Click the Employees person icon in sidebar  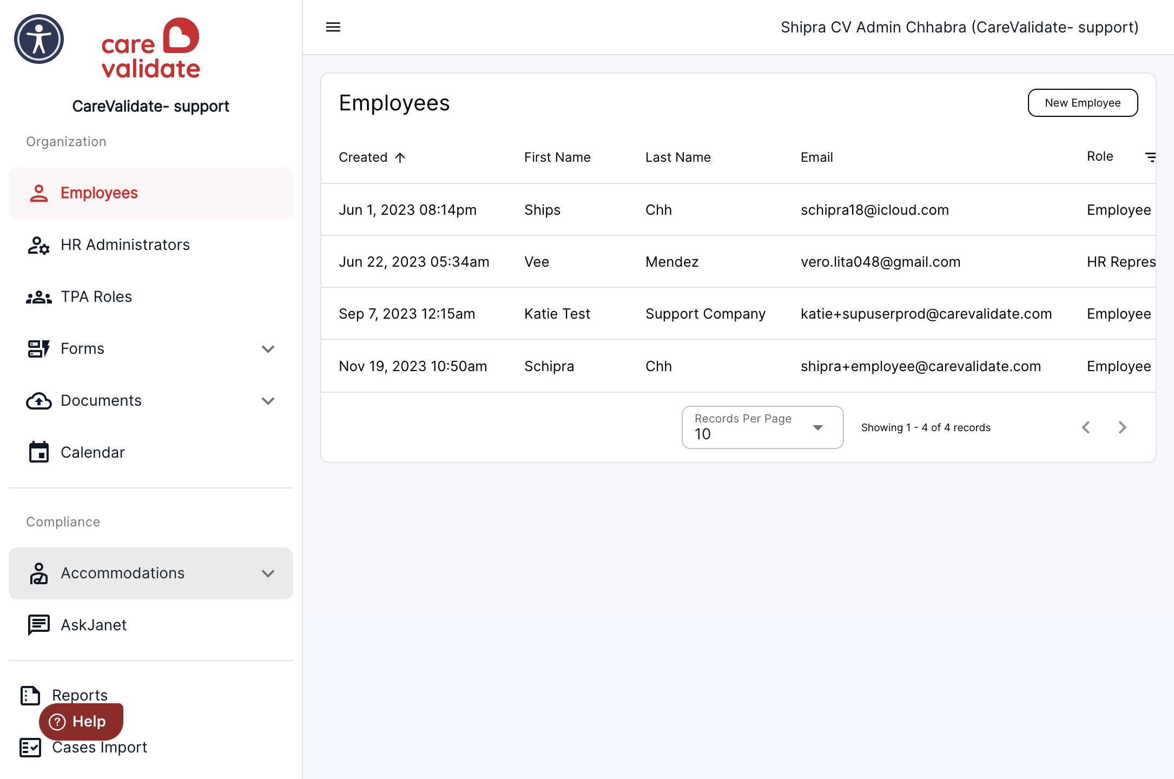tap(39, 193)
